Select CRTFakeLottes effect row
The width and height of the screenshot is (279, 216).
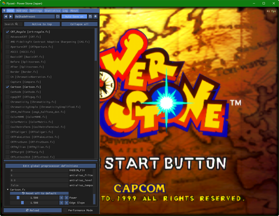35,137
